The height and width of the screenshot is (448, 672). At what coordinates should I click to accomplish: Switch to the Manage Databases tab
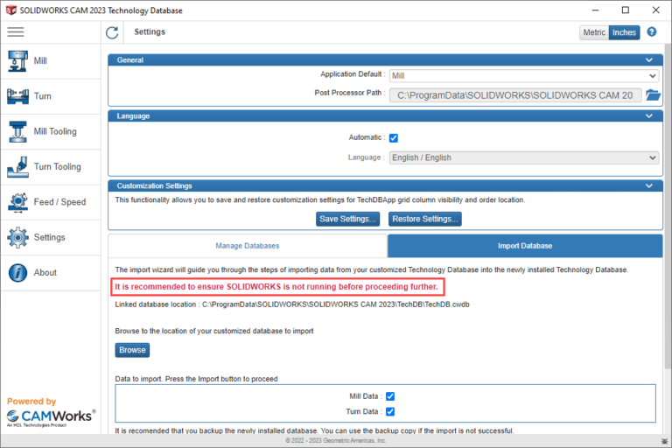click(x=248, y=246)
